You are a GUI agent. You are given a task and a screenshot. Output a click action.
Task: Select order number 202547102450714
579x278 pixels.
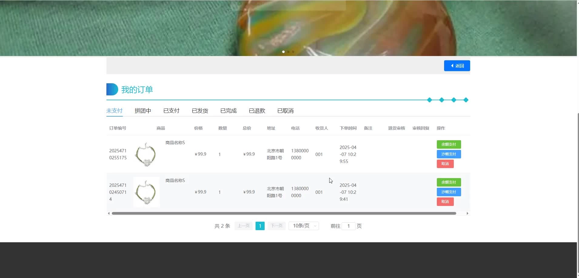tap(118, 192)
